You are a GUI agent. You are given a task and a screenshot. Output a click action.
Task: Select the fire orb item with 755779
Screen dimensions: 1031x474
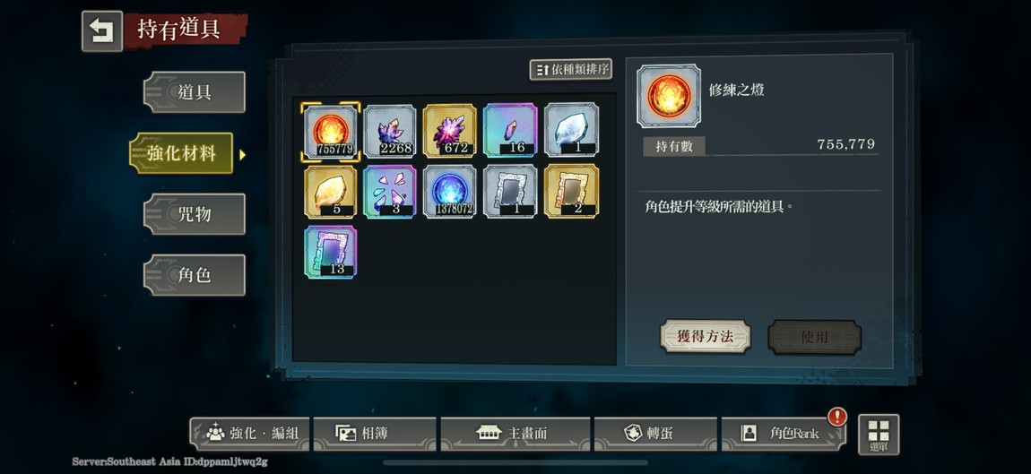[x=331, y=131]
